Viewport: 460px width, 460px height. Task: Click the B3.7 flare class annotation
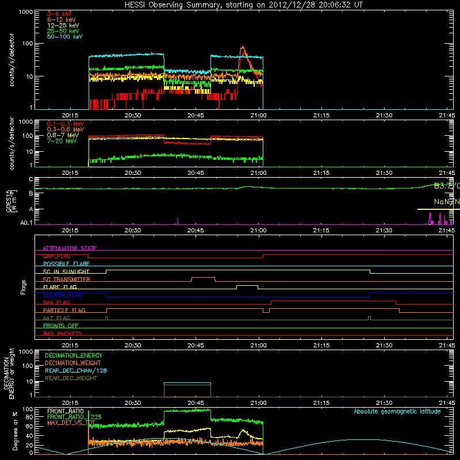pyautogui.click(x=447, y=186)
